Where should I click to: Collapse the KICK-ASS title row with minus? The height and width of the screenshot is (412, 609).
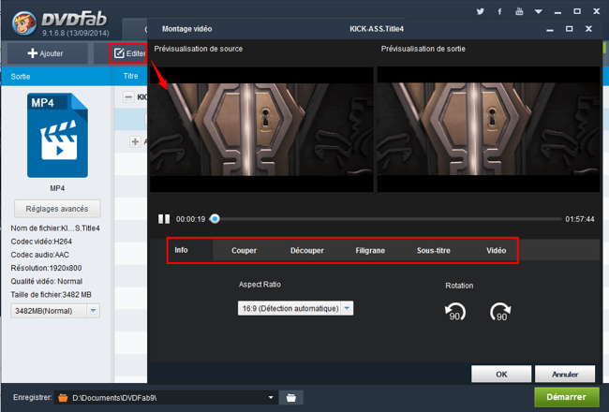[128, 96]
